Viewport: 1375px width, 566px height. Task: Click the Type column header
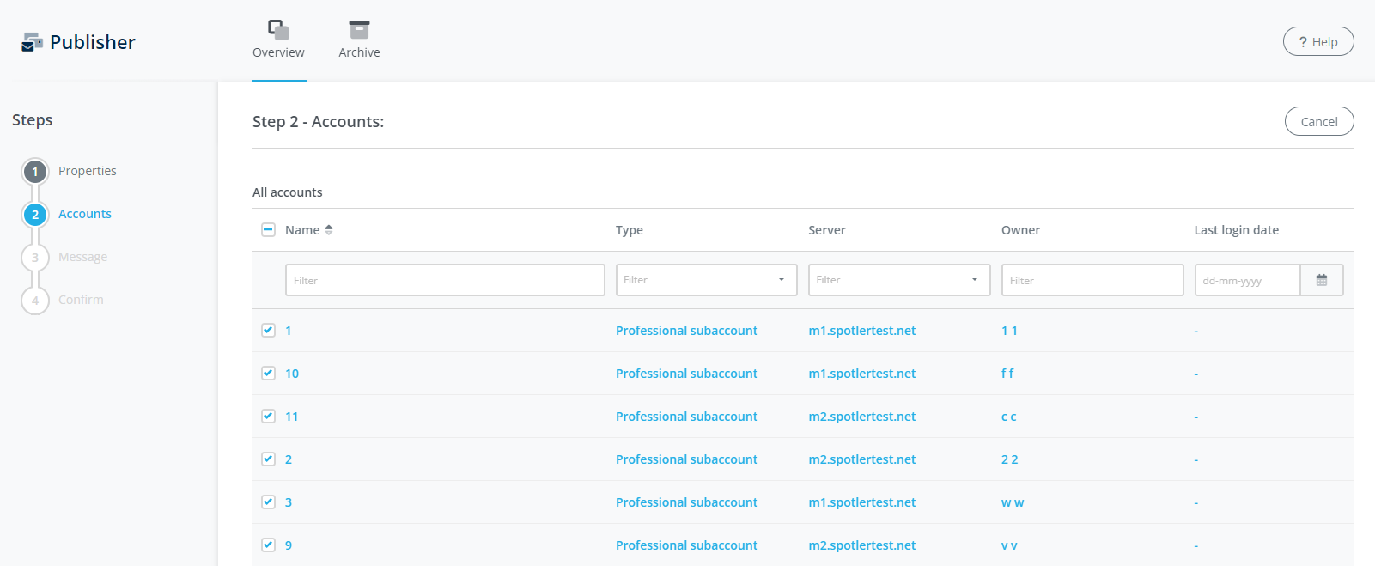[630, 230]
